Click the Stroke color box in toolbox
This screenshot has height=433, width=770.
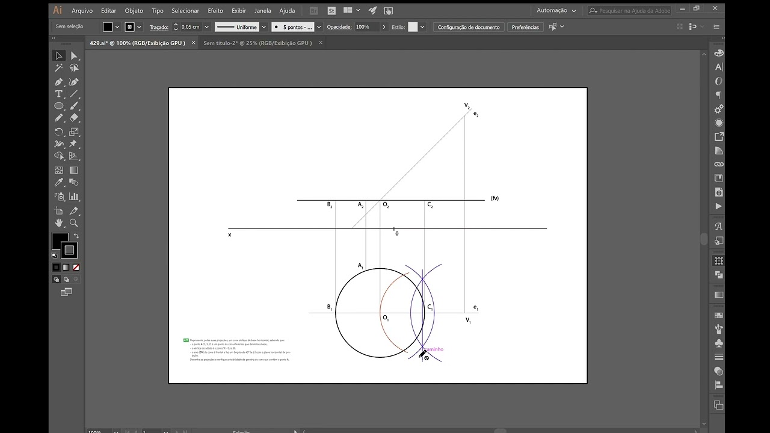[69, 250]
